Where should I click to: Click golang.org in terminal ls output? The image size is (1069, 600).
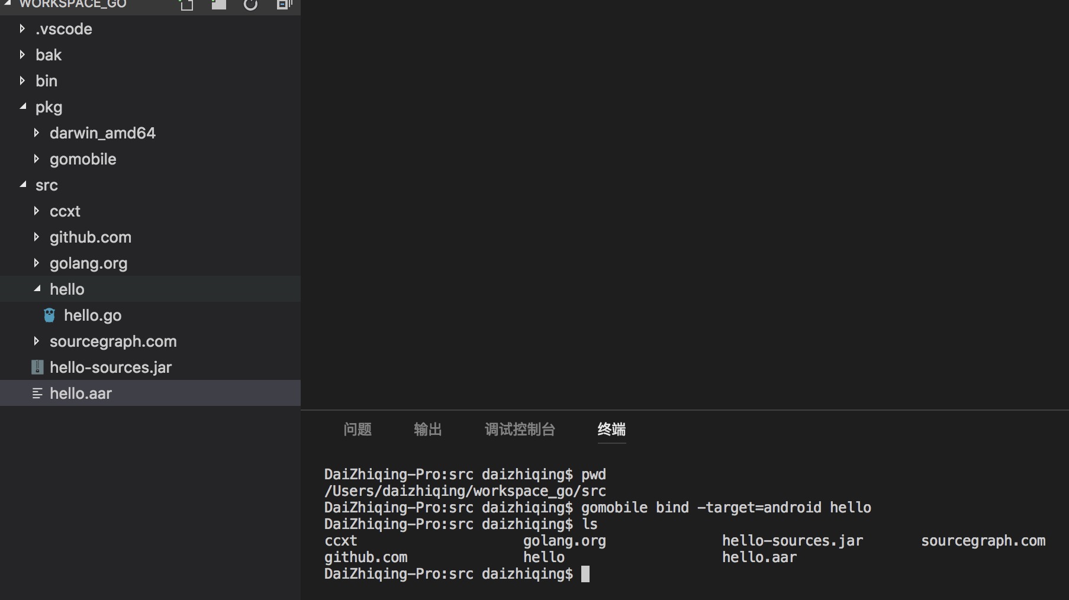tap(565, 541)
